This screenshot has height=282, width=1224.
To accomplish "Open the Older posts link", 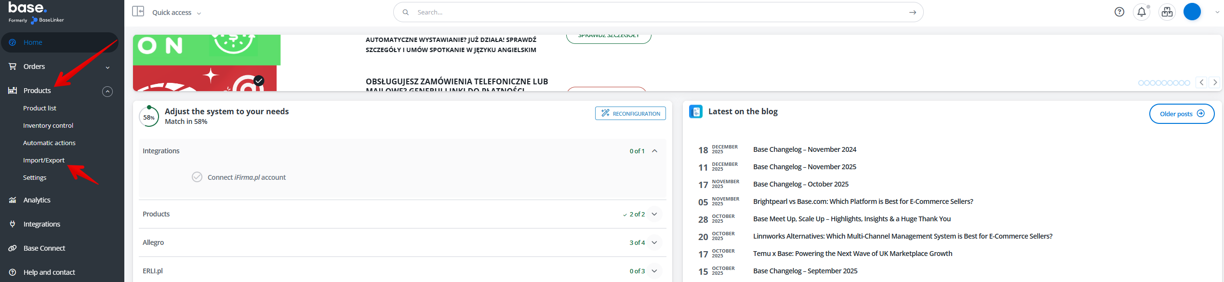I will pyautogui.click(x=1181, y=114).
